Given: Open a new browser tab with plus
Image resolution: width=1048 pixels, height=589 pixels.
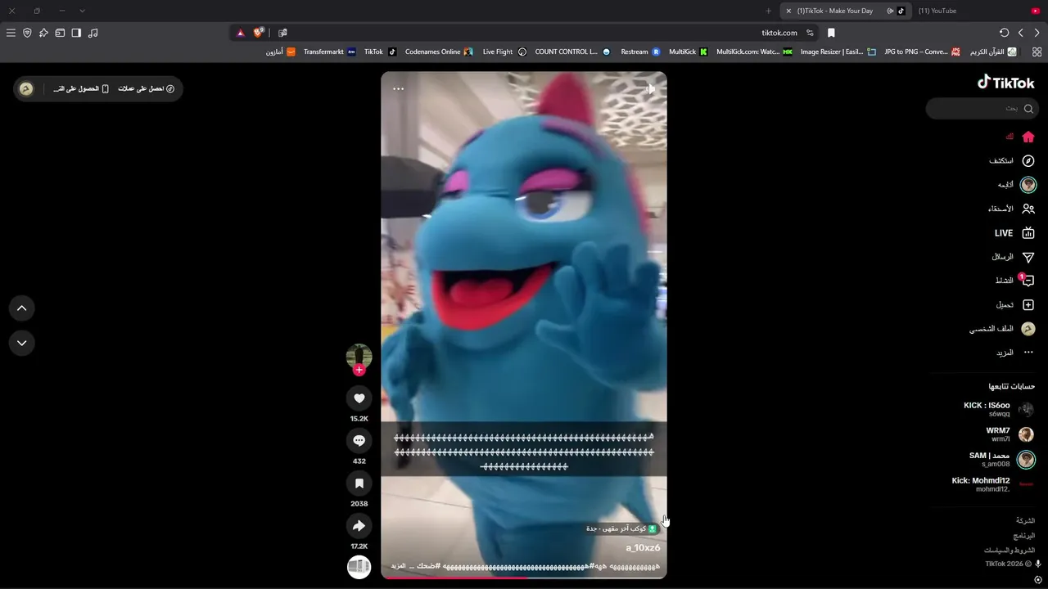Looking at the screenshot, I should [768, 11].
